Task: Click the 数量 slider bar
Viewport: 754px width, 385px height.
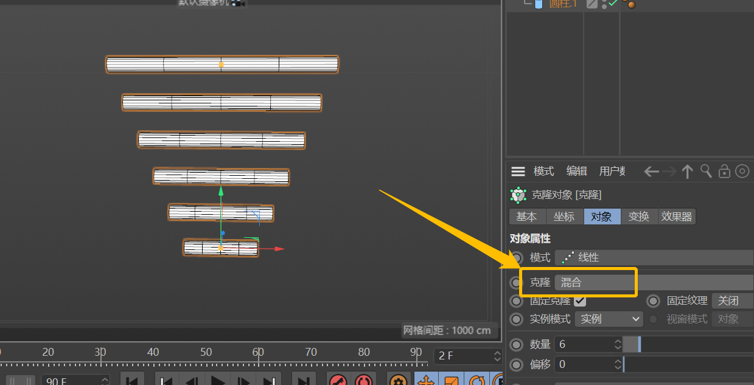Action: pyautogui.click(x=688, y=344)
